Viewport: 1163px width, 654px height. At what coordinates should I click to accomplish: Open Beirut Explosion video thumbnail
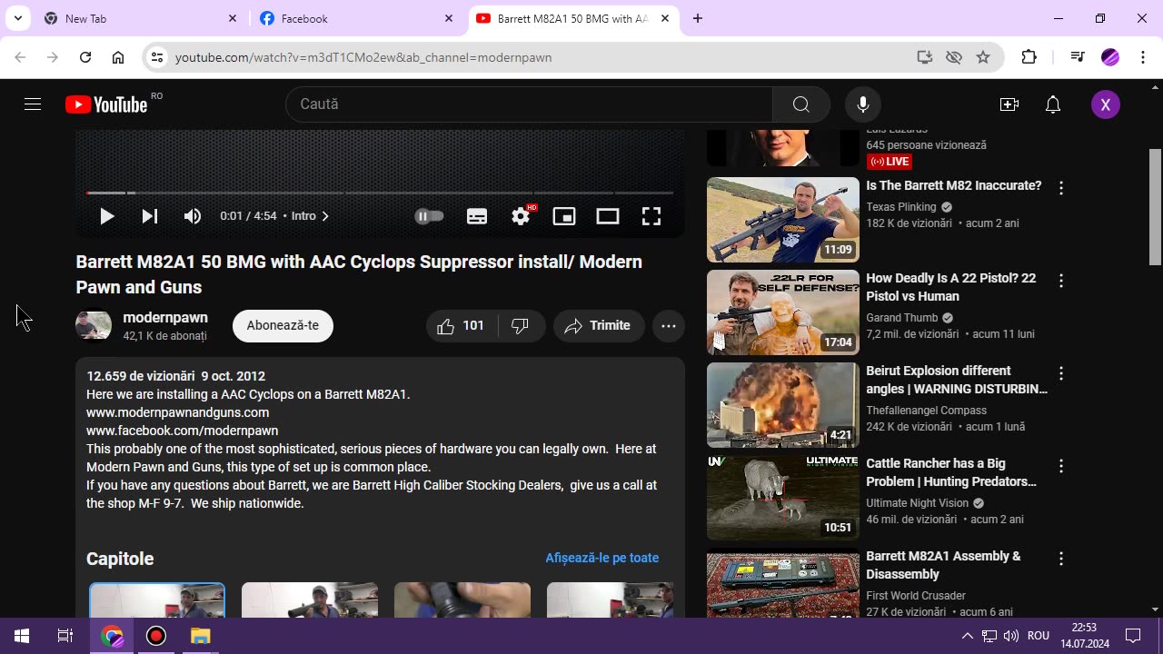pyautogui.click(x=783, y=405)
